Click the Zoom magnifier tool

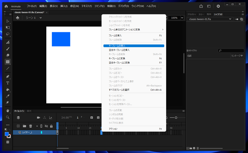click(8, 117)
